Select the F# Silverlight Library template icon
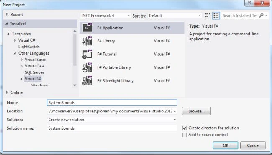The width and height of the screenshot is (272, 155). click(87, 81)
